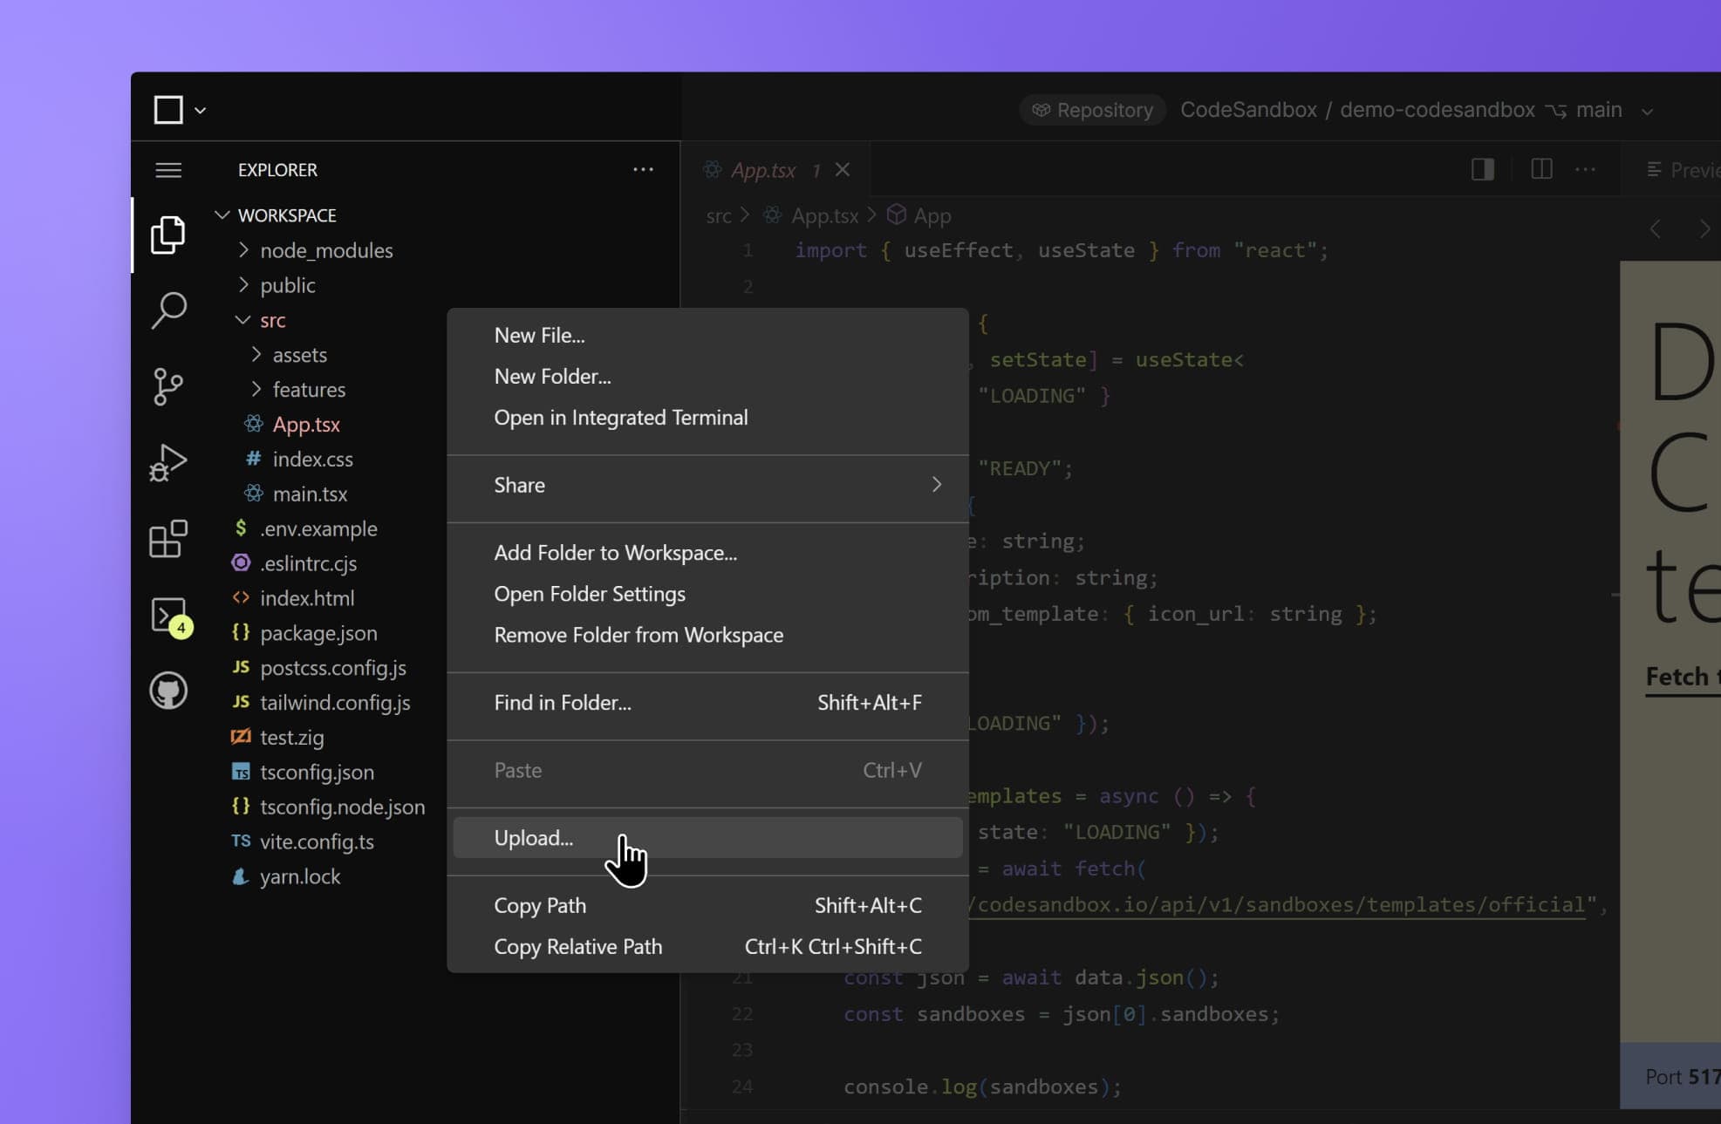The image size is (1721, 1124).
Task: Close the App.tsx editor tab
Action: pos(843,170)
